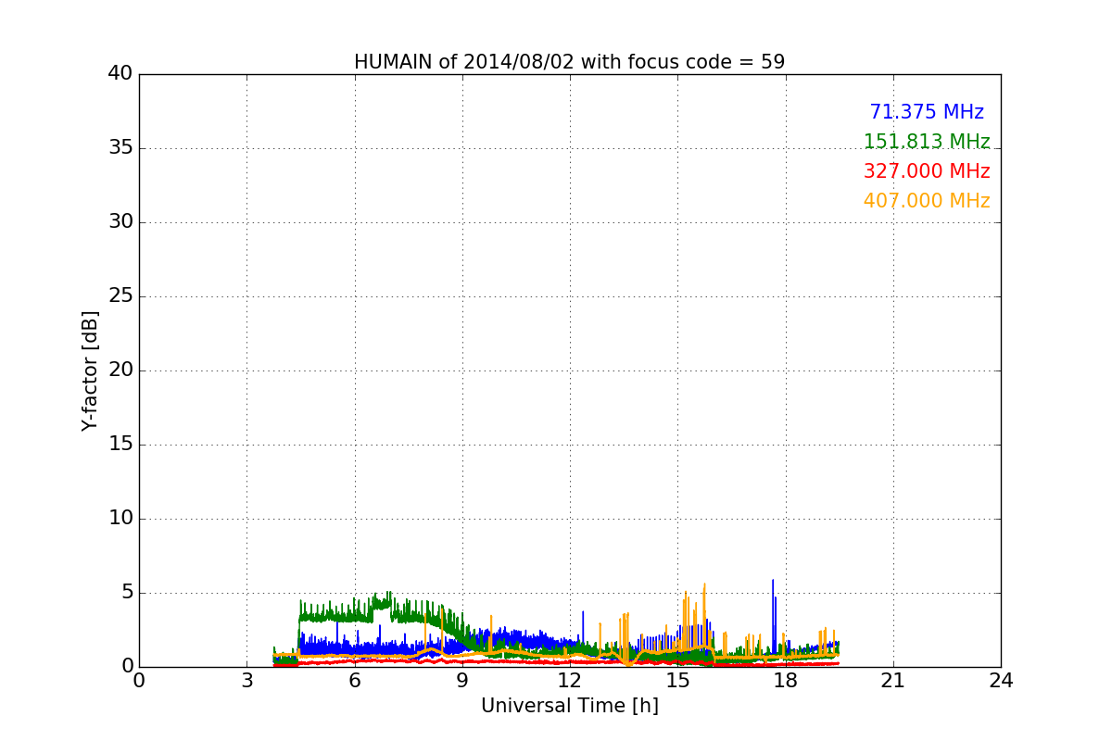Click the Universal Time [h] axis label
1112x741 pixels.
569,706
